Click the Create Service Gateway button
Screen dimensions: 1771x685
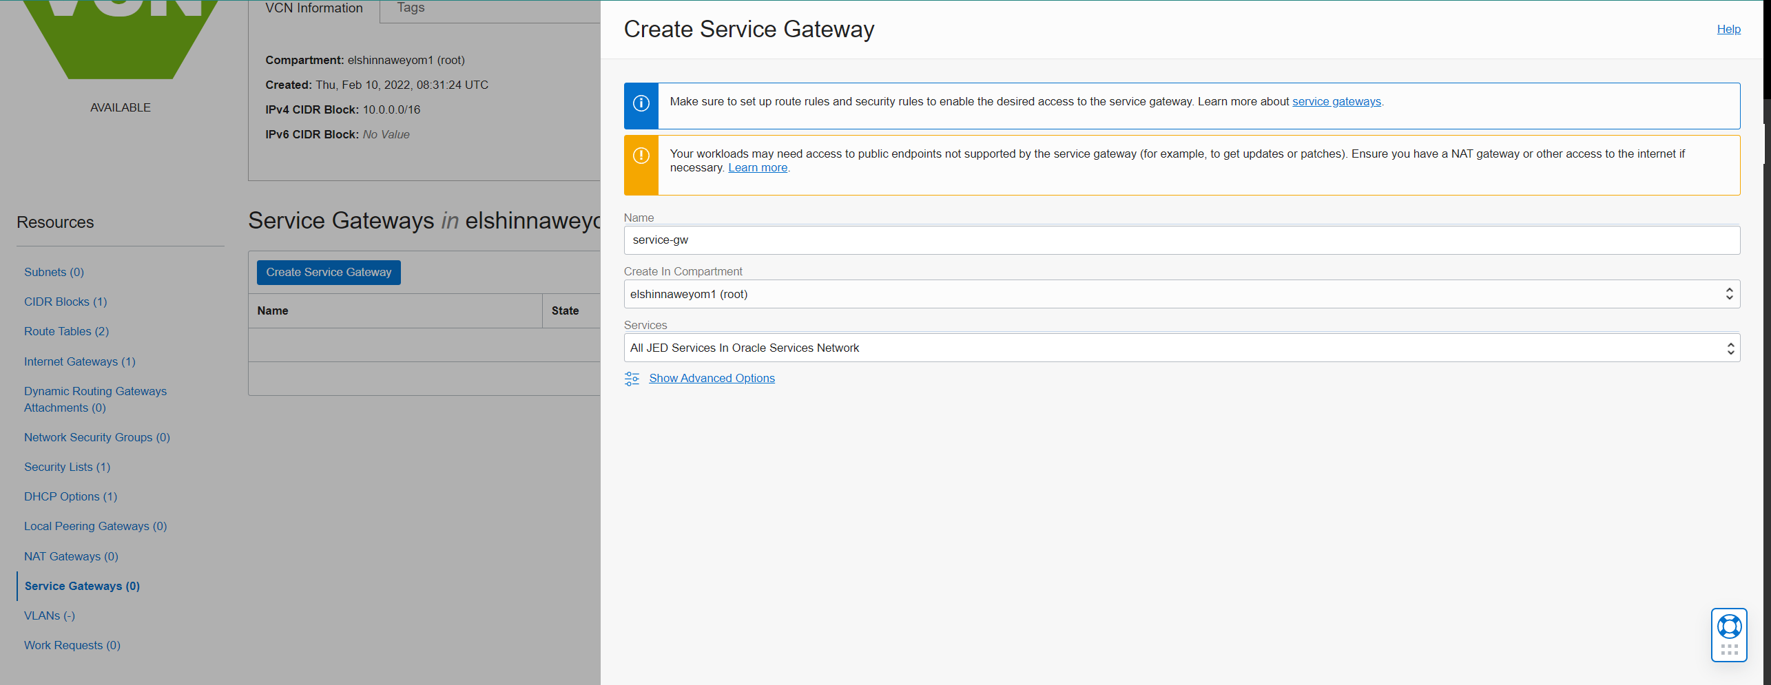pyautogui.click(x=329, y=272)
